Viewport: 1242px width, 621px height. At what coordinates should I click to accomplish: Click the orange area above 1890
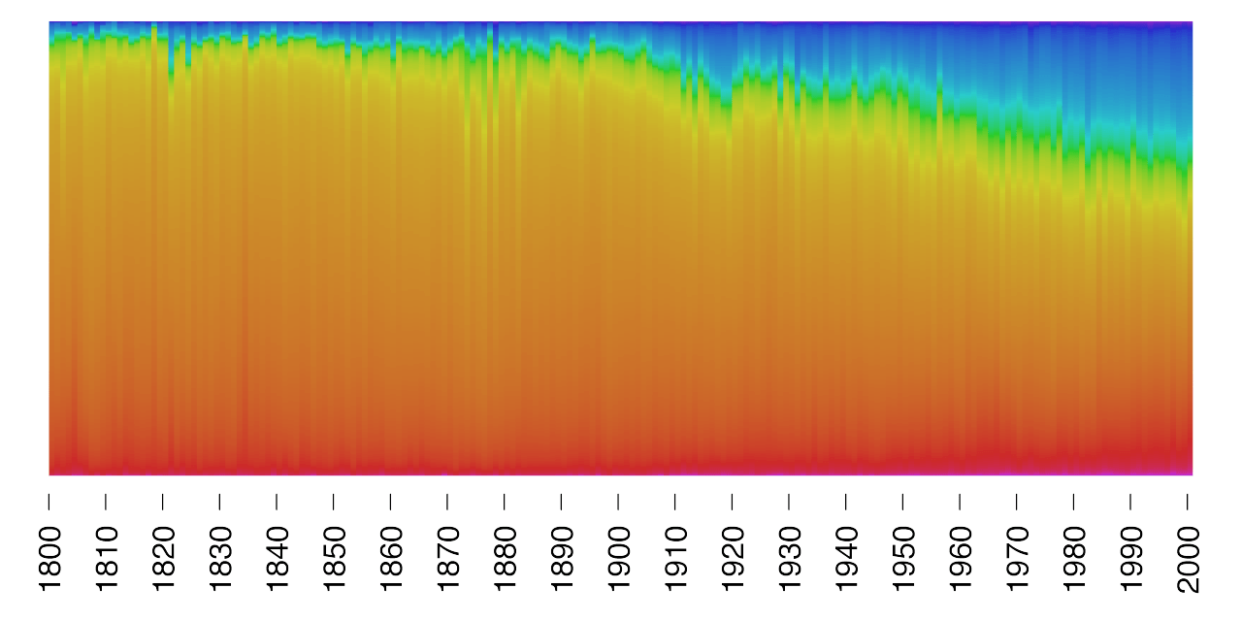point(561,291)
